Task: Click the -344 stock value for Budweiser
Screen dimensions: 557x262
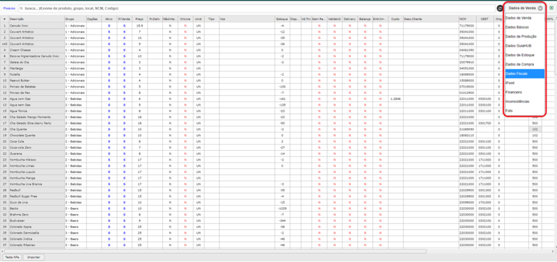Action: 282,220
